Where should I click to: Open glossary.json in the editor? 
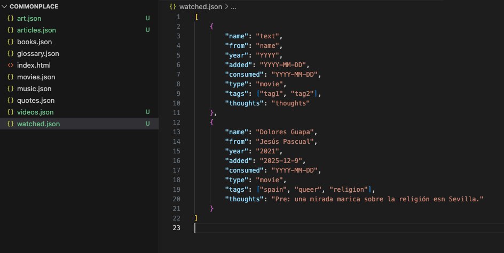38,53
